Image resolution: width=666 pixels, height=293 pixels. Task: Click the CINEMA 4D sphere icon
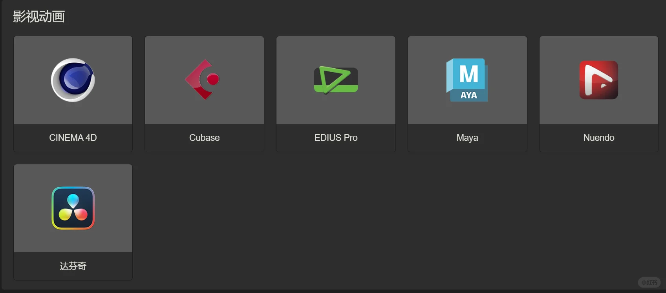(x=73, y=80)
